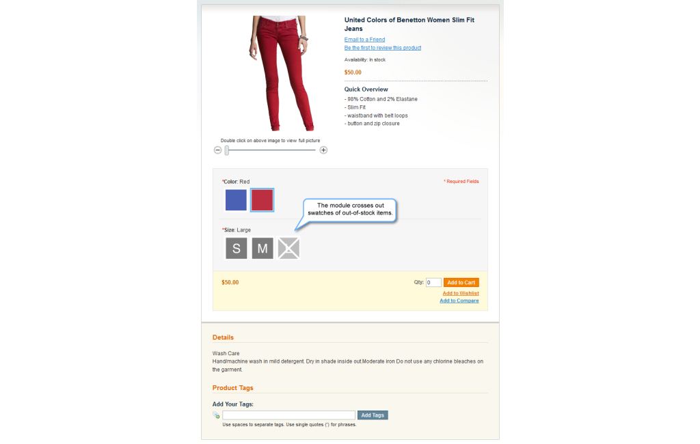Click the Add Tags button
The width and height of the screenshot is (700, 444).
373,415
